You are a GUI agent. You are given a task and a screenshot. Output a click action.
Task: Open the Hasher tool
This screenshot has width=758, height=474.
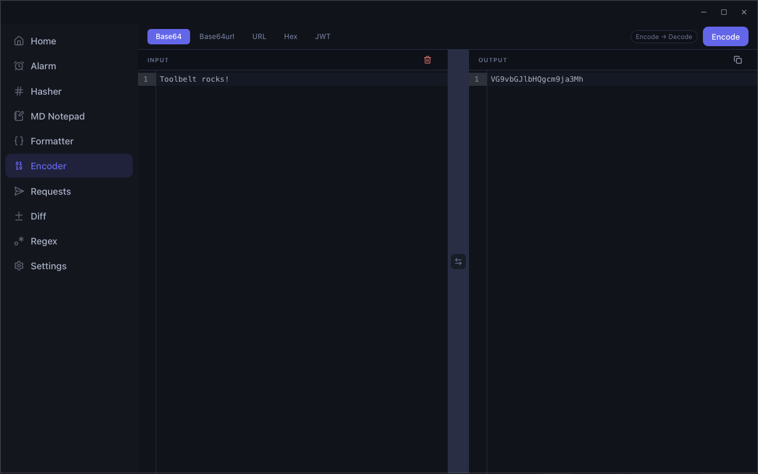point(46,91)
